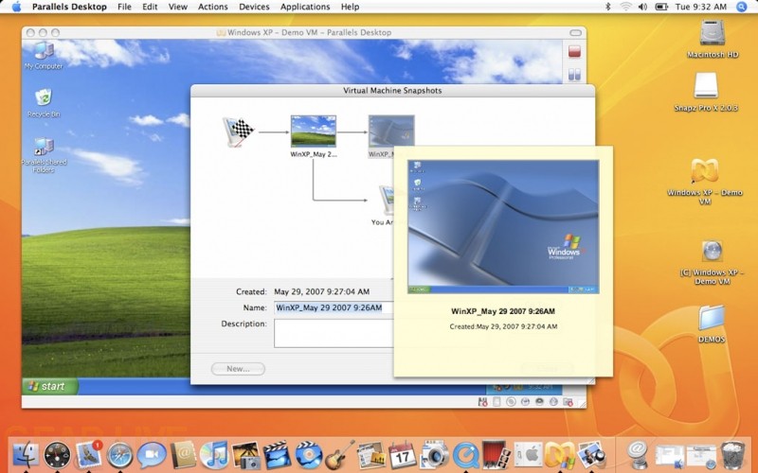The height and width of the screenshot is (473, 758).
Task: Open the Snapz Pro X 2.0.3 disk icon
Action: [x=706, y=92]
